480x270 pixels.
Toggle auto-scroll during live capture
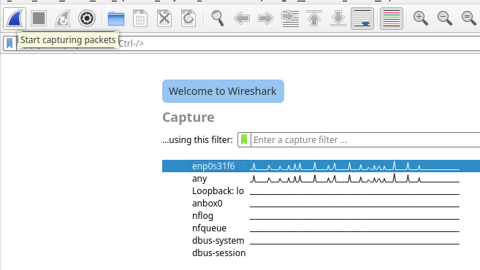tap(362, 18)
